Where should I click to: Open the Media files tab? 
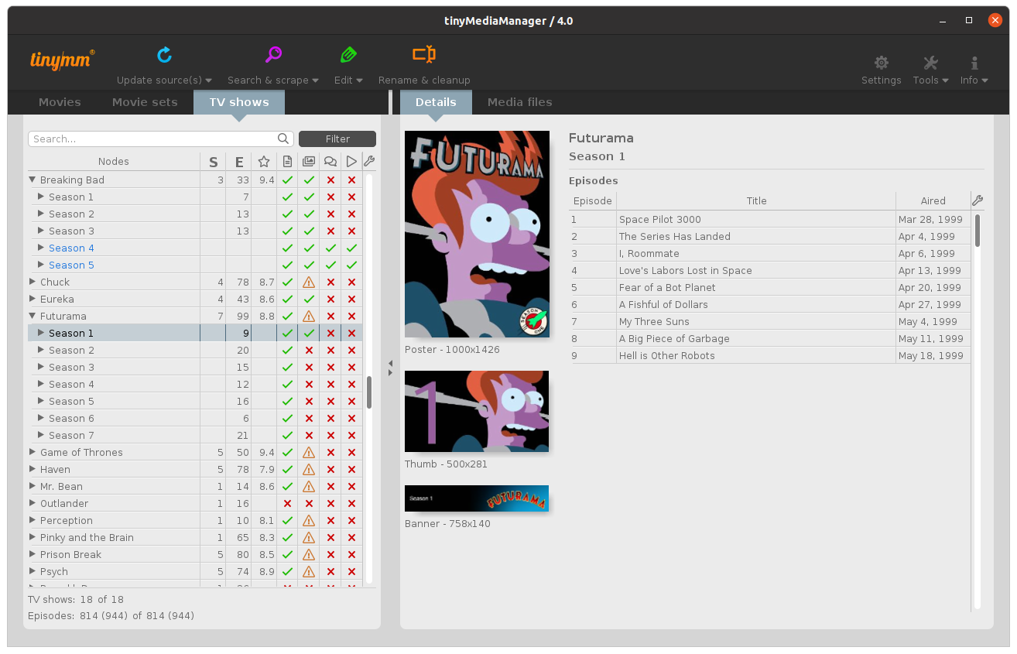[519, 102]
